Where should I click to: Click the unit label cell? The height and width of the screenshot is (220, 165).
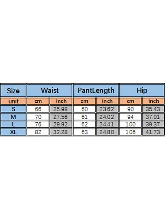click(13, 101)
